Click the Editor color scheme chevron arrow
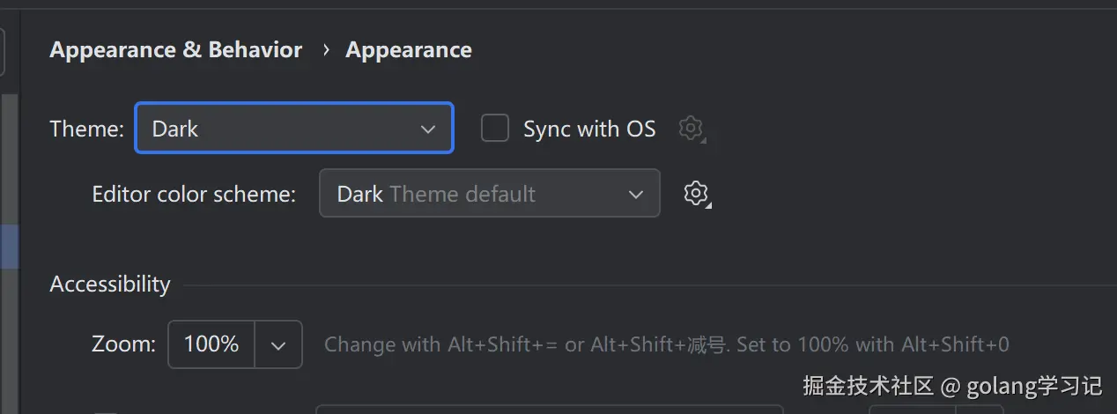Screen dimensions: 1117x414 pyautogui.click(x=636, y=194)
